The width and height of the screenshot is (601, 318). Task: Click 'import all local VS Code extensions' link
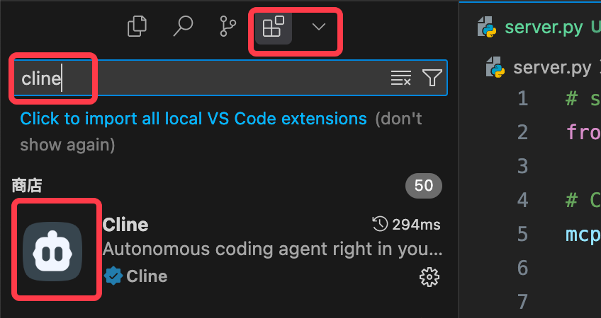pos(193,119)
